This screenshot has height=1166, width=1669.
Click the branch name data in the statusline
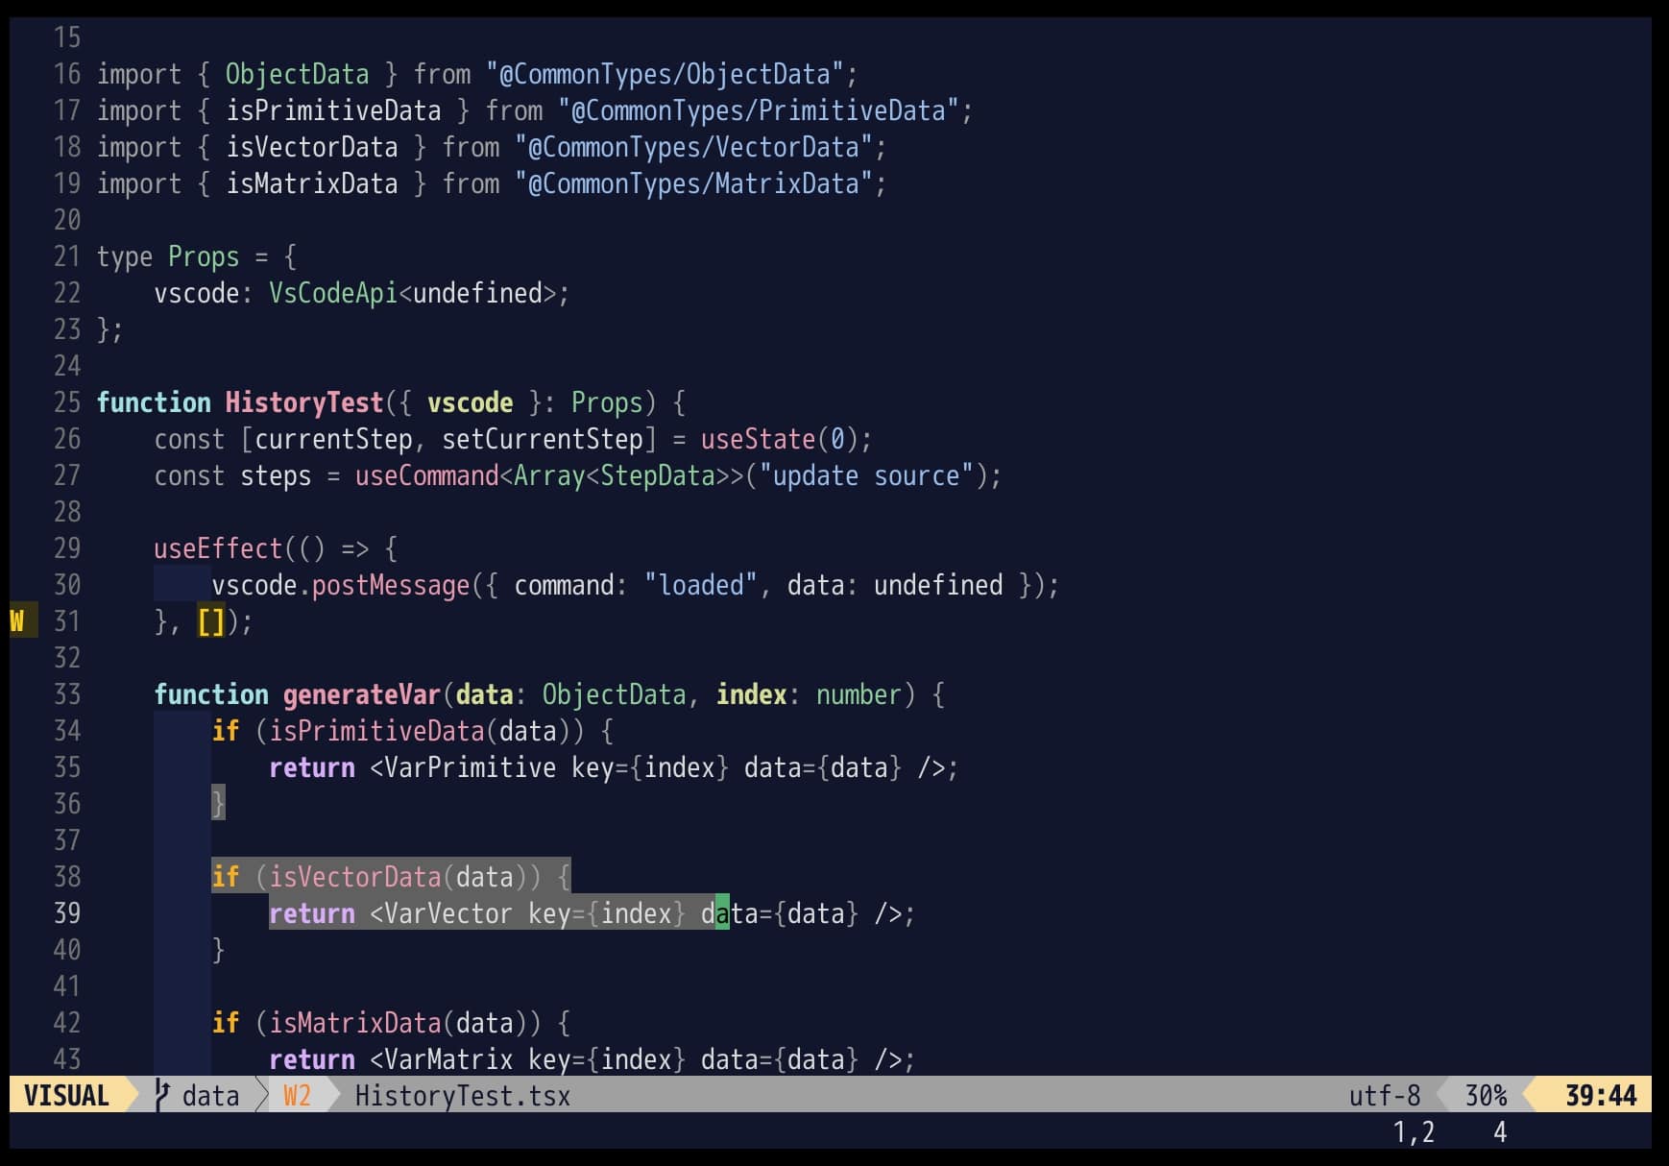coord(210,1095)
